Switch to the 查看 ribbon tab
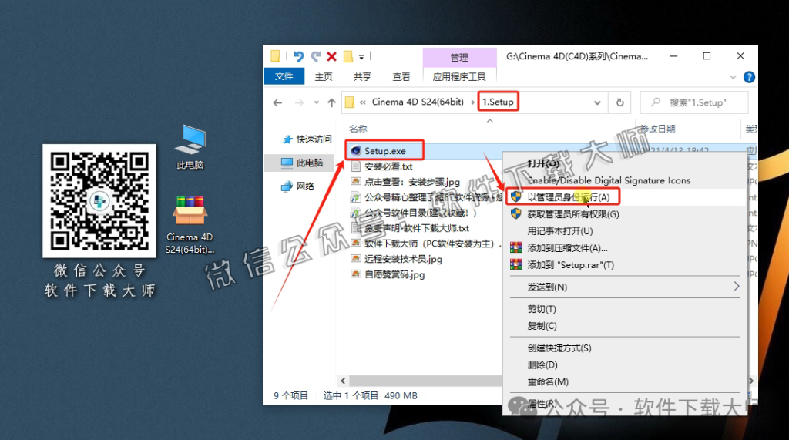 click(401, 76)
